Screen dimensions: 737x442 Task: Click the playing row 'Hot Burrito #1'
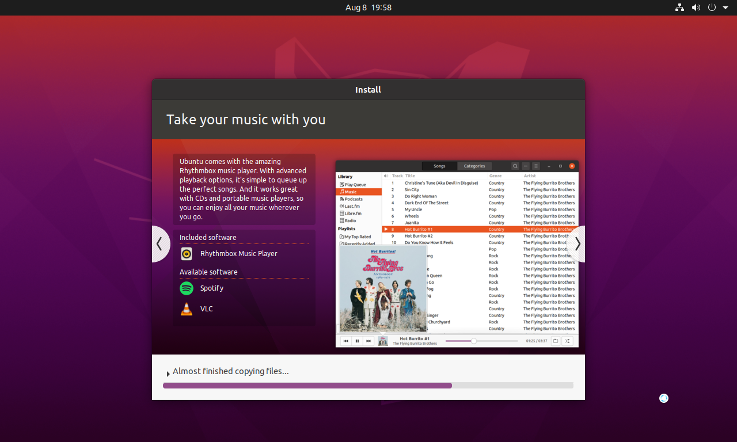480,229
